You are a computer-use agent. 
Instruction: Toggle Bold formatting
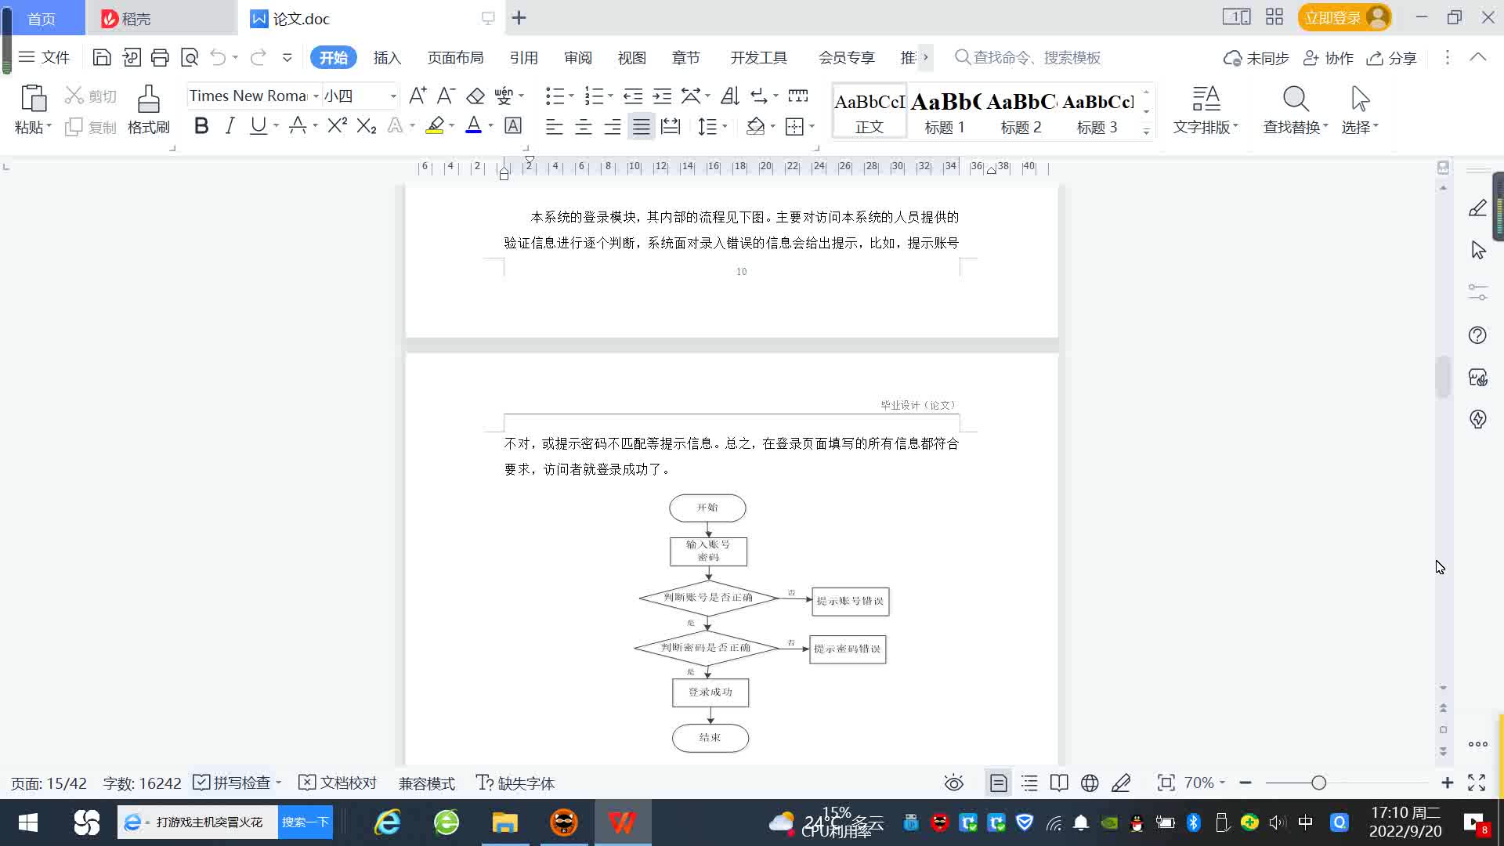click(x=201, y=125)
